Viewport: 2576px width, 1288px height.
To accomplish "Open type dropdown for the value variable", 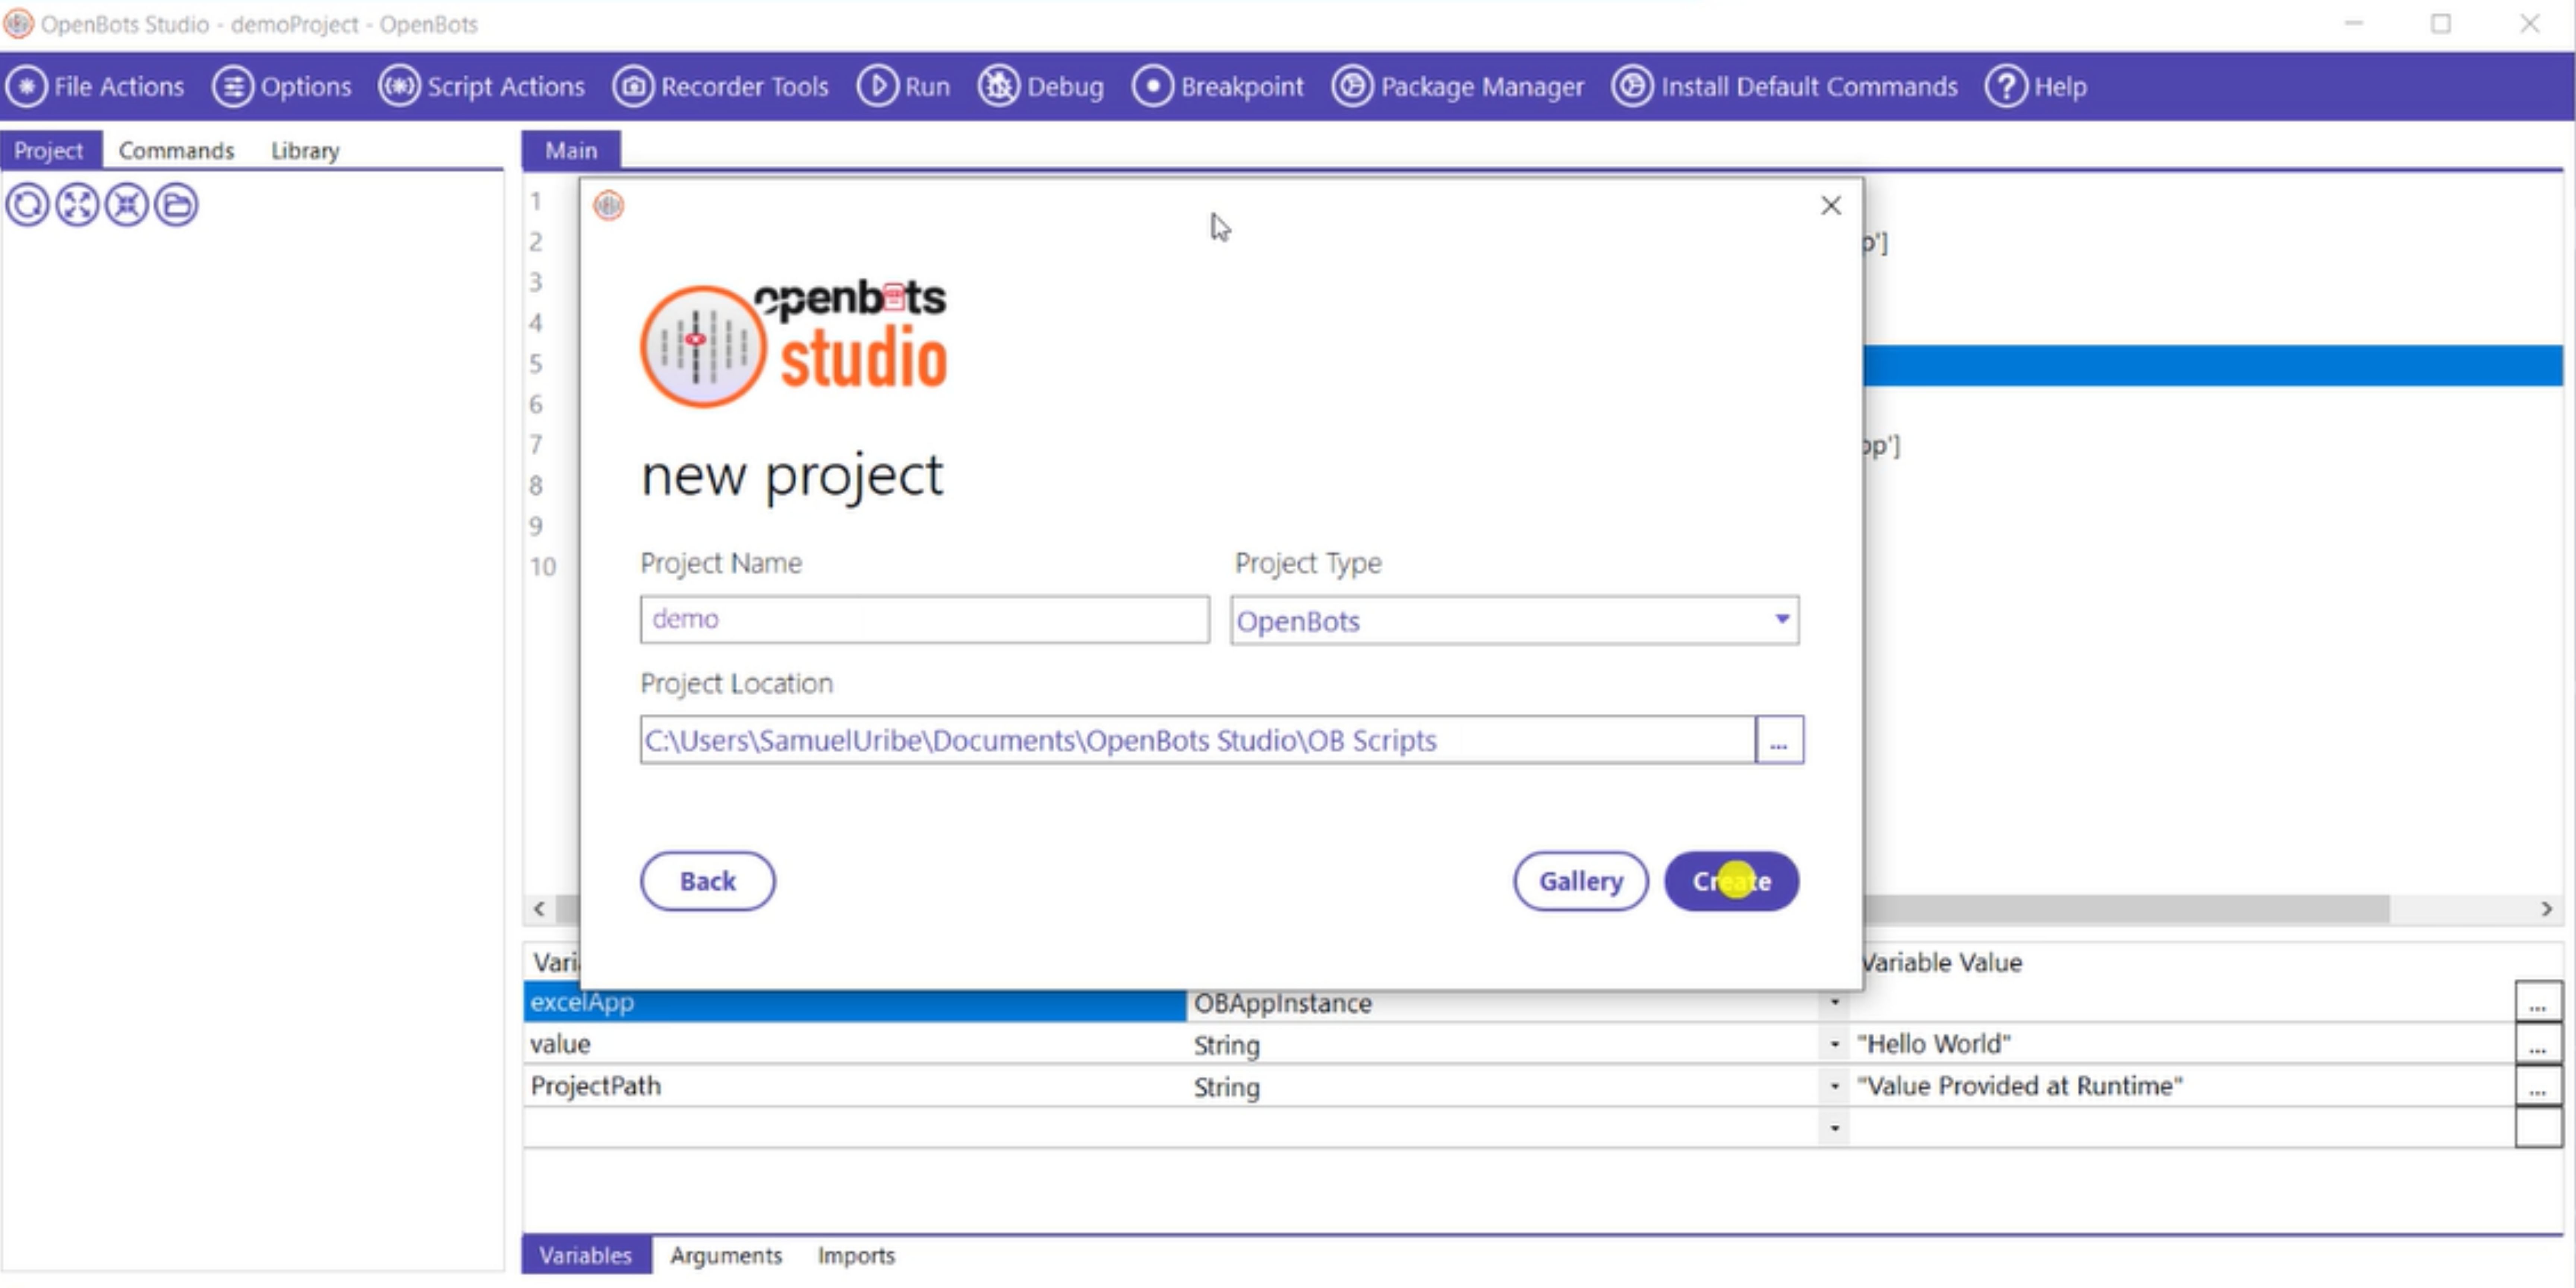I will [x=1834, y=1044].
